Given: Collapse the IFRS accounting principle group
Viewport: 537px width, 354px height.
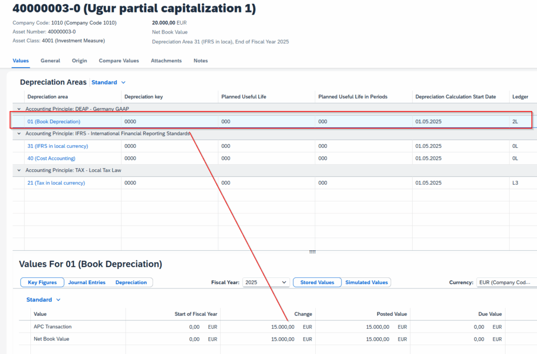Looking at the screenshot, I should 19,134.
